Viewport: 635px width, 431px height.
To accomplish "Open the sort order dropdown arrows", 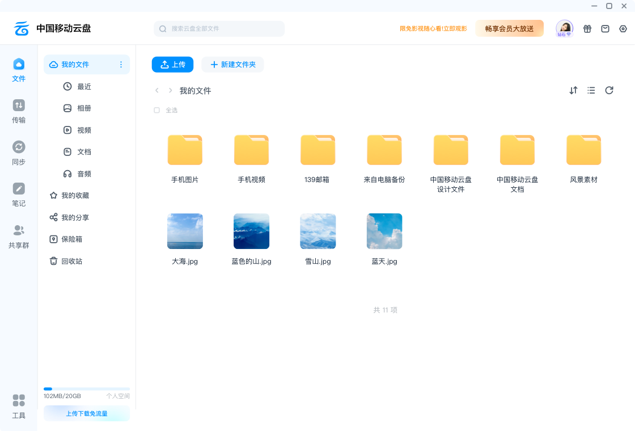I will pos(573,90).
